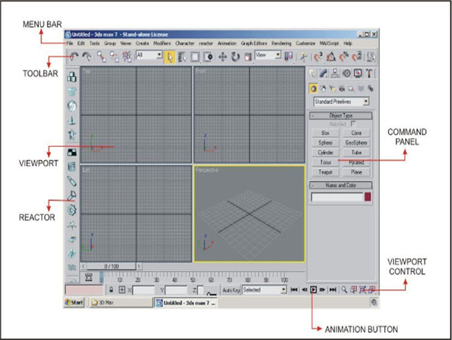Select the Select and Link tool
The height and width of the screenshot is (340, 452).
pyautogui.click(x=101, y=57)
